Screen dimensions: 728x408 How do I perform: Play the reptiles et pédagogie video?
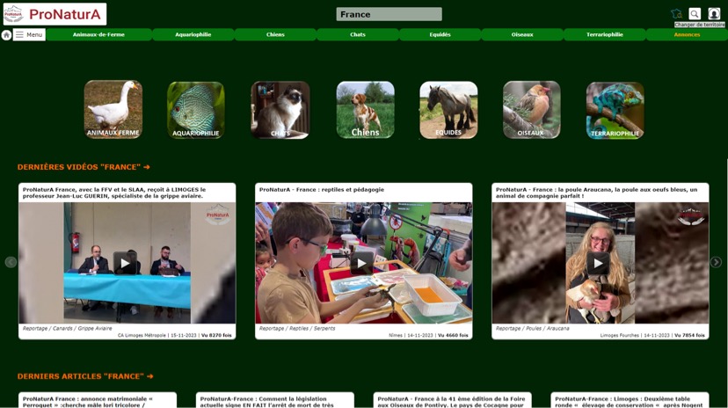pyautogui.click(x=363, y=263)
